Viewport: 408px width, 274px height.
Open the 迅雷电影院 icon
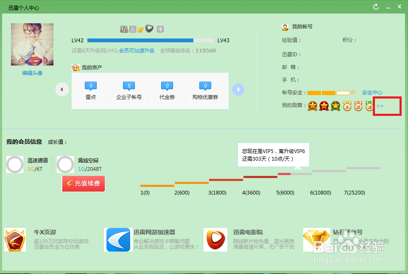(215, 240)
